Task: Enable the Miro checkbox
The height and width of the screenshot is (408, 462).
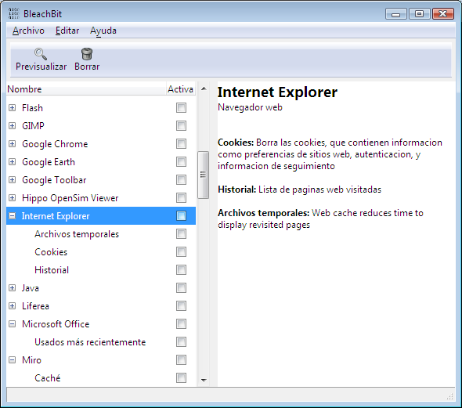Action: tap(181, 360)
